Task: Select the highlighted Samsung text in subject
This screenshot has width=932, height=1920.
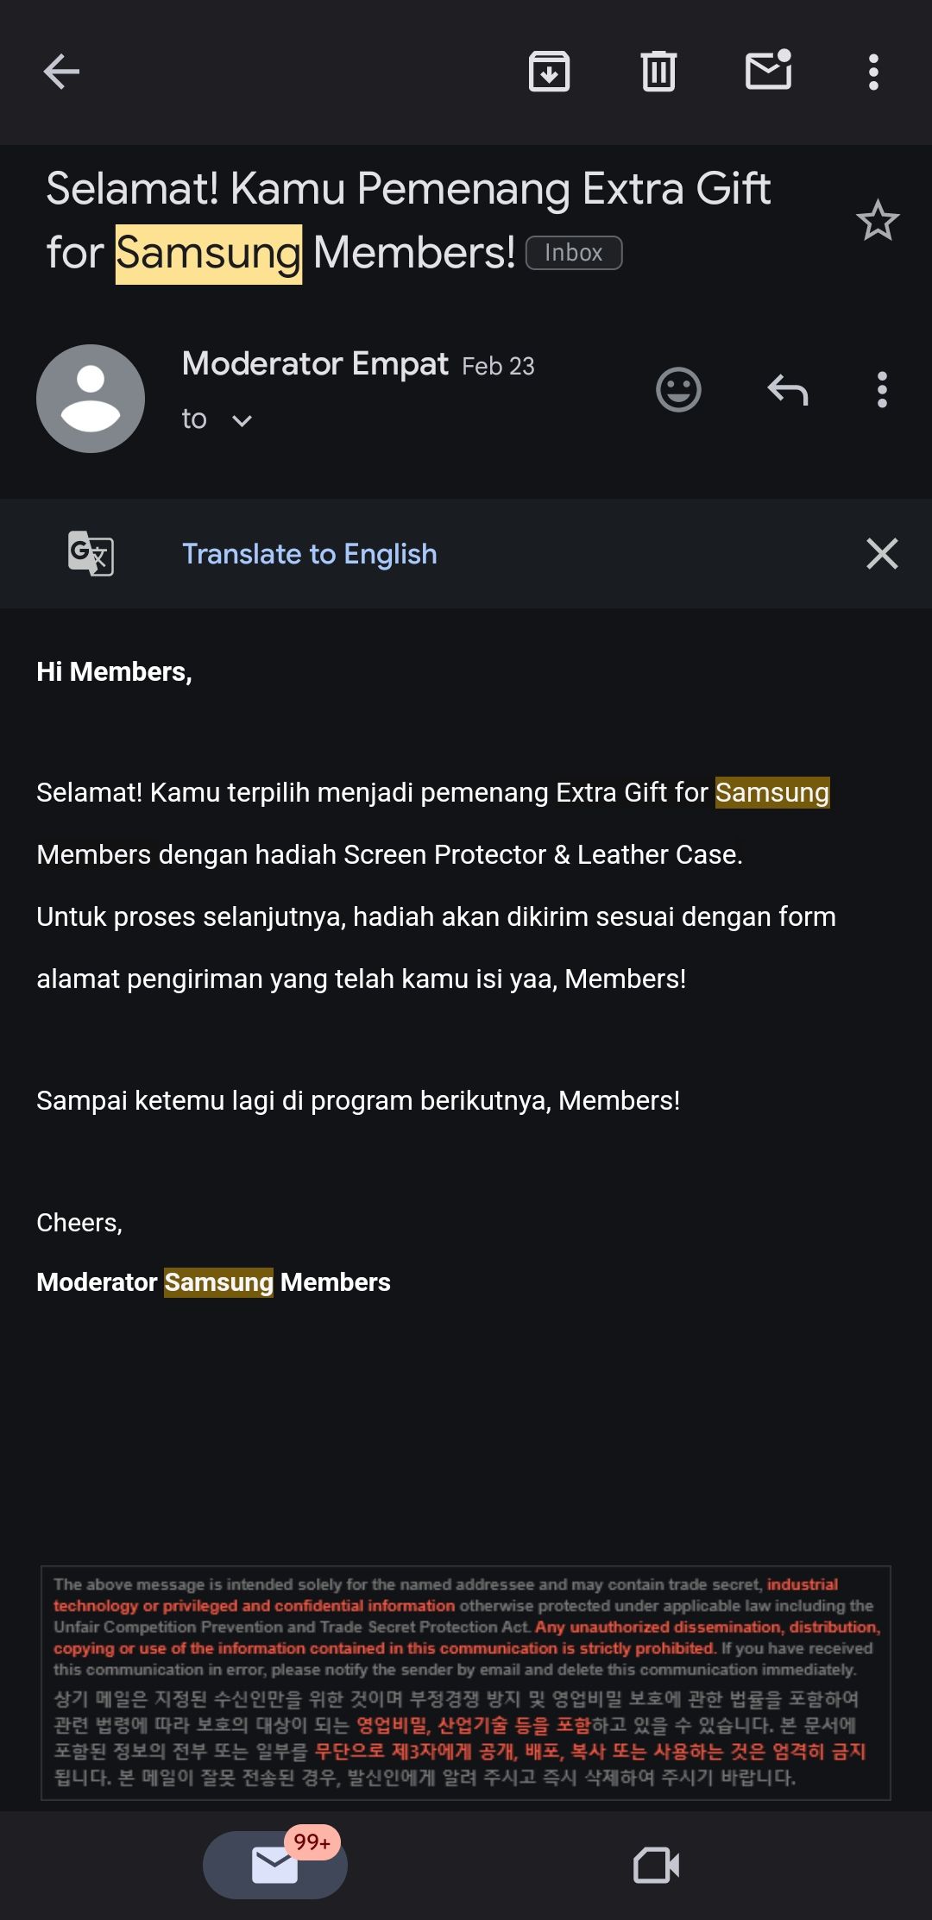Action: [x=207, y=253]
